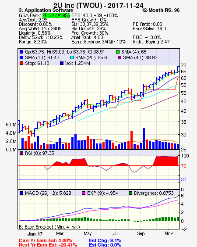Click the 'Stop: 61.13' legend label

(37, 63)
